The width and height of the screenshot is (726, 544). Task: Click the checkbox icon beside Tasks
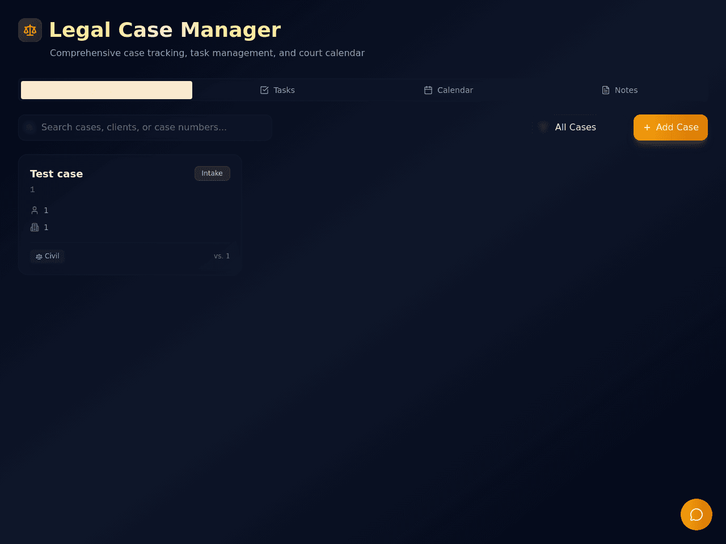264,90
